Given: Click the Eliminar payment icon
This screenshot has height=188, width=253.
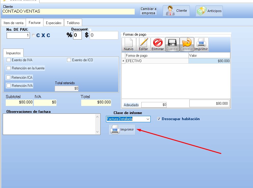Looking at the screenshot, I should 158,44.
